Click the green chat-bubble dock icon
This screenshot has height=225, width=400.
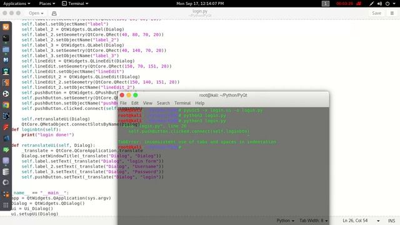click(x=6, y=149)
